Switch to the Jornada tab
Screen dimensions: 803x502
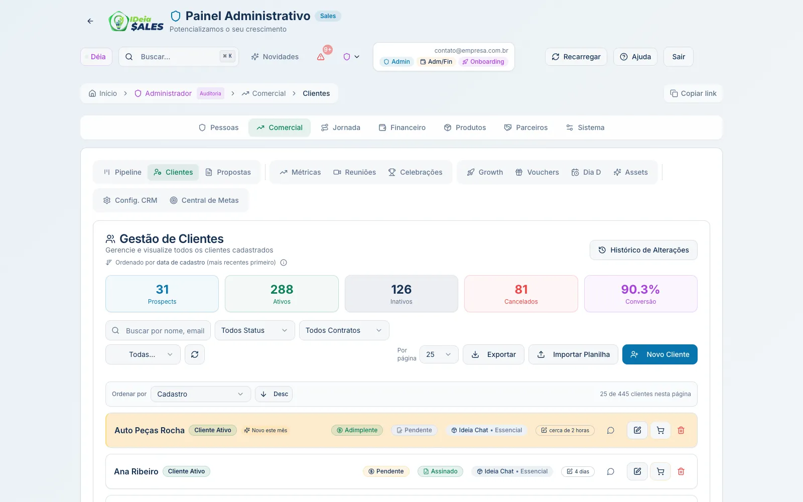click(x=341, y=128)
